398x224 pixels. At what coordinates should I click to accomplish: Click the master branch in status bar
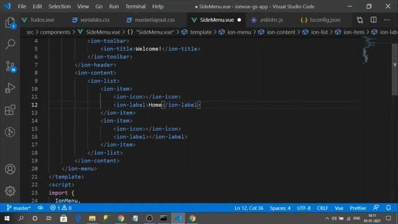point(19,208)
